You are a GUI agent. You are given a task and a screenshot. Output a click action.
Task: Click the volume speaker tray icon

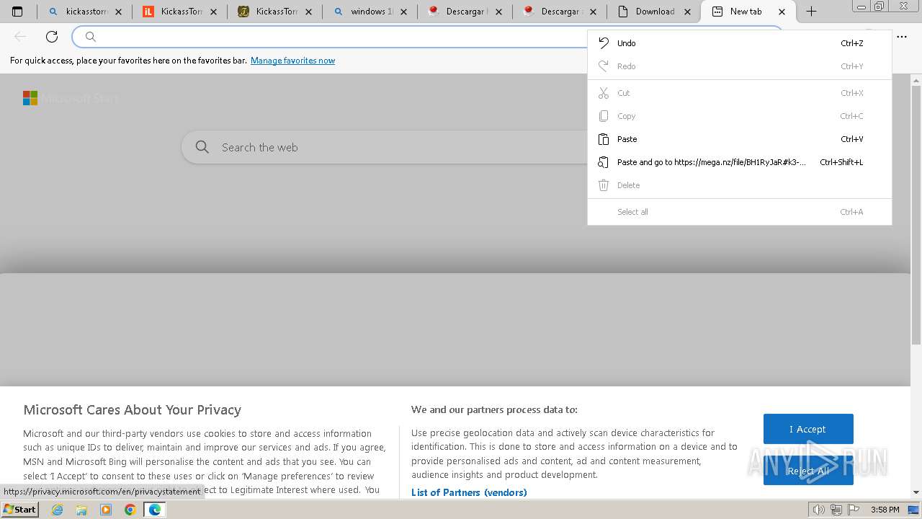[x=818, y=510]
